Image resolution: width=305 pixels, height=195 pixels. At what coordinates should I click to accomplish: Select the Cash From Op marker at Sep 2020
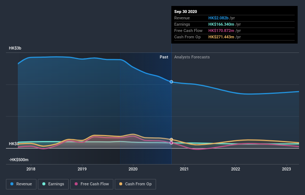(171, 140)
